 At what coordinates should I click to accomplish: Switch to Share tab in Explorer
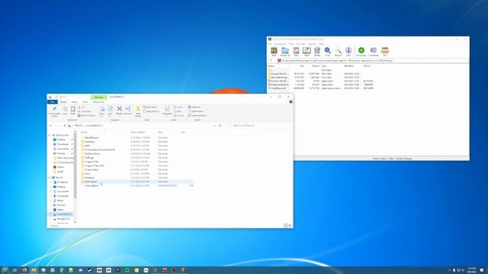pyautogui.click(x=75, y=102)
